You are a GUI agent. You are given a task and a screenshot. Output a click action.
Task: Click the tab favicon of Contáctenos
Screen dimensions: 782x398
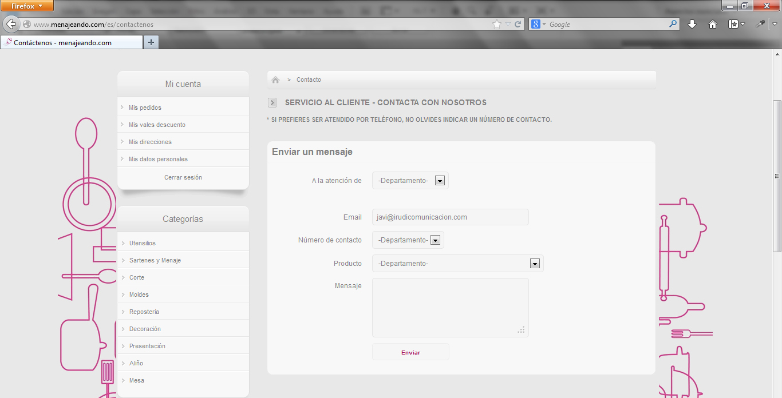[x=9, y=42]
